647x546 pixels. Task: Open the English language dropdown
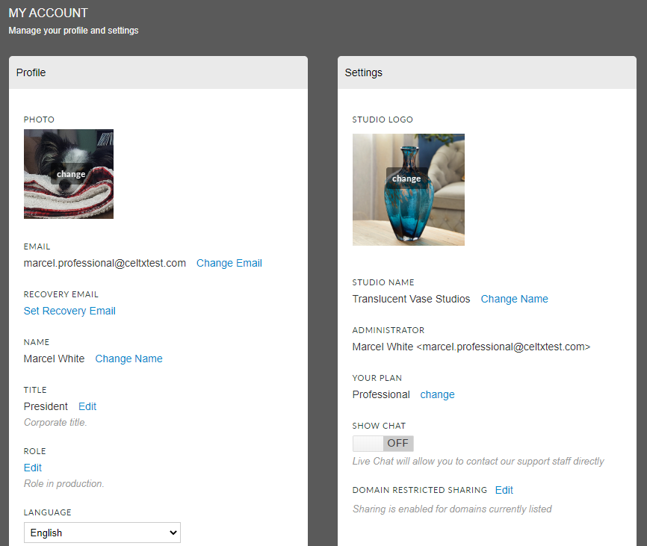pos(102,533)
